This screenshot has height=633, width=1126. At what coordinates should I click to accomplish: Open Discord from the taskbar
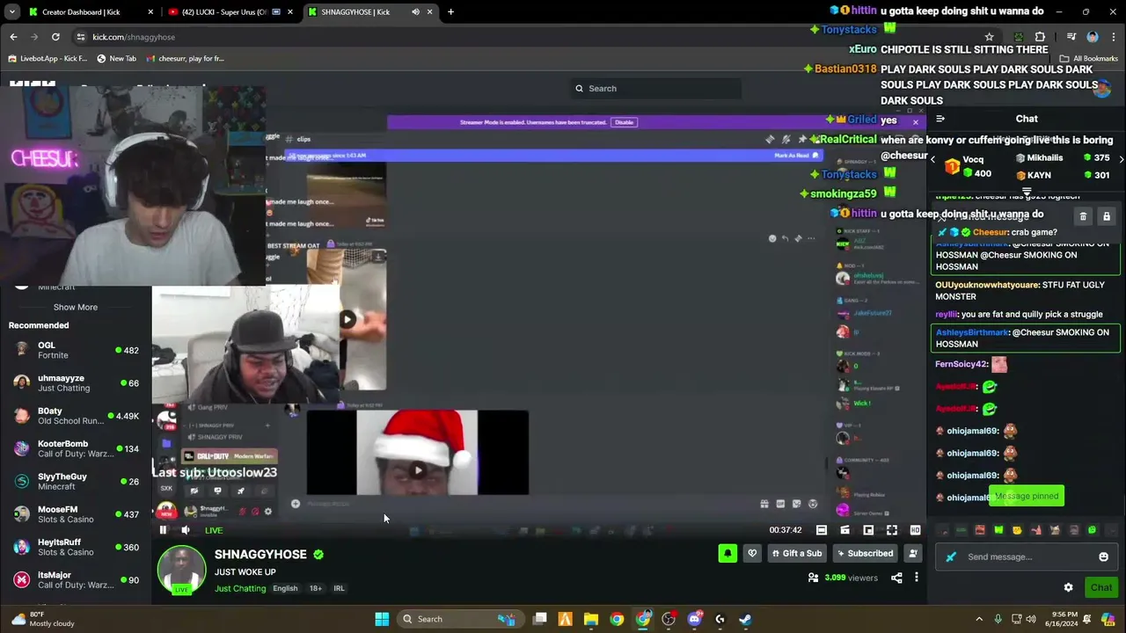[694, 619]
